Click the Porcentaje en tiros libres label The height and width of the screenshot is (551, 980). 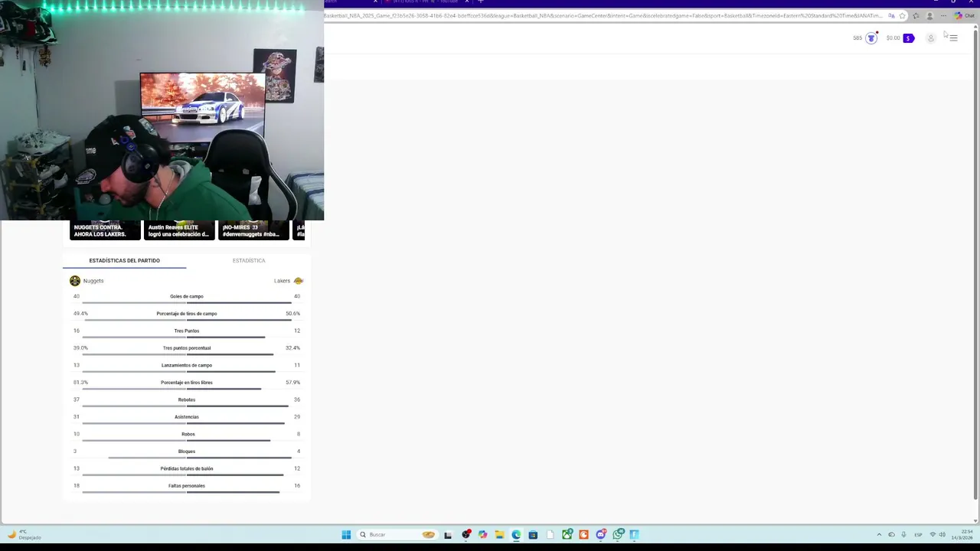pyautogui.click(x=187, y=383)
